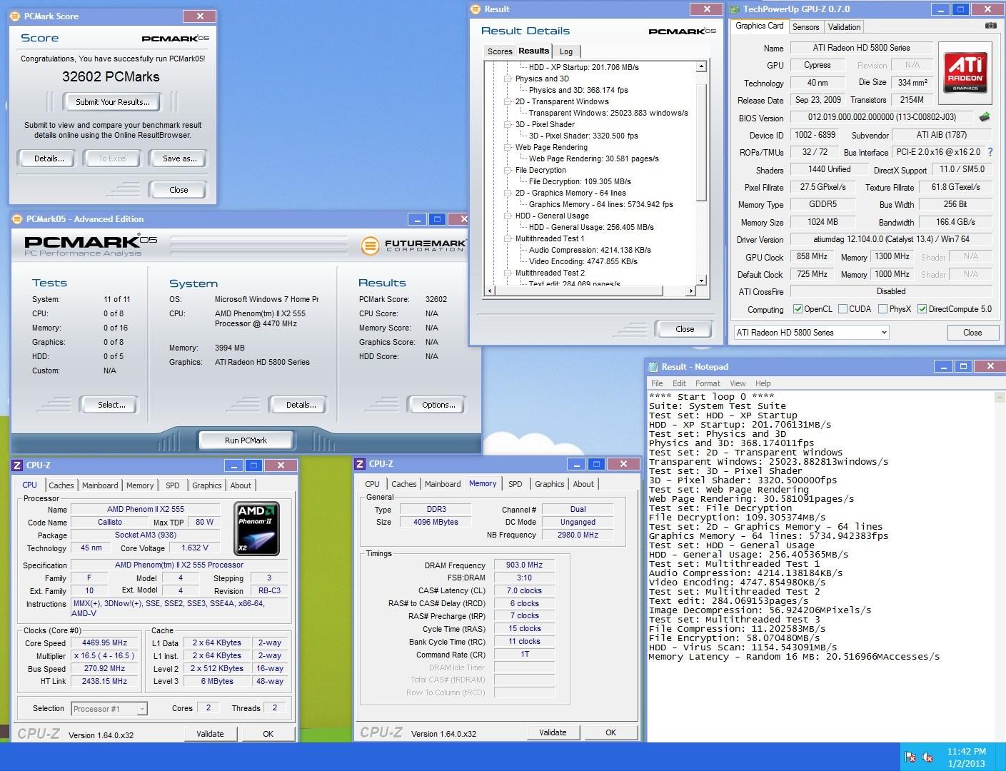Click the GPU-Z screenshot camera icon
The image size is (1006, 771).
990,26
